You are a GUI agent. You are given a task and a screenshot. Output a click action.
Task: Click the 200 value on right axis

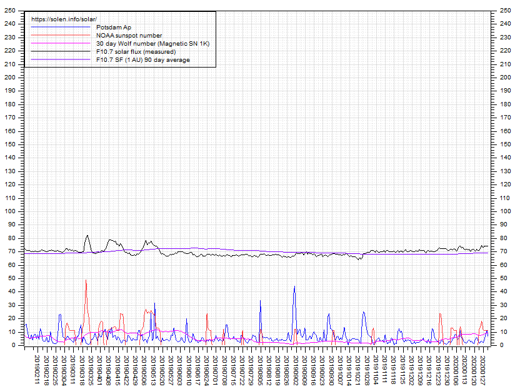(x=505, y=78)
